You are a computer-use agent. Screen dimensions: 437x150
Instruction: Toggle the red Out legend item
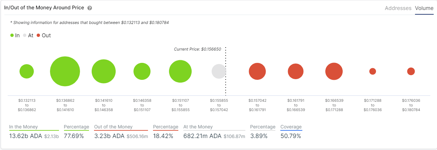(x=44, y=35)
